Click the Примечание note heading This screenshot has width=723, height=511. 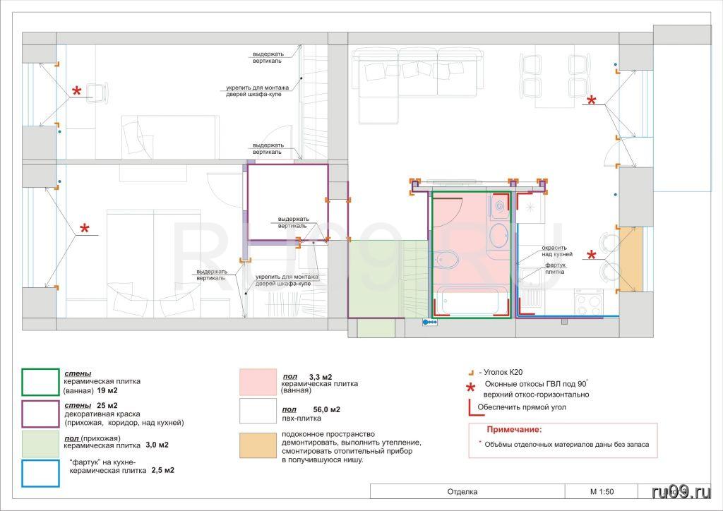click(514, 429)
